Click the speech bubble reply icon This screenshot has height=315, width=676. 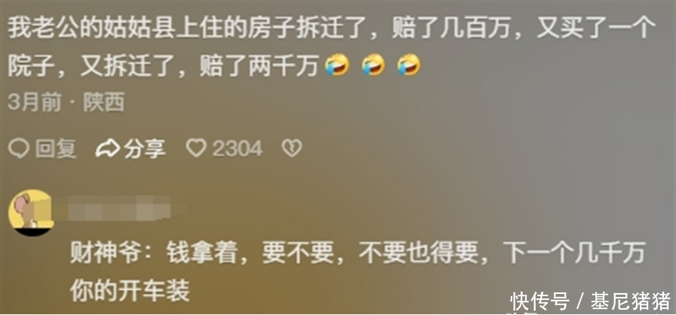coord(19,149)
